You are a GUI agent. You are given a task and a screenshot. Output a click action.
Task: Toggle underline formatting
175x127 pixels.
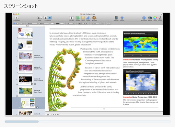(x=74, y=24)
